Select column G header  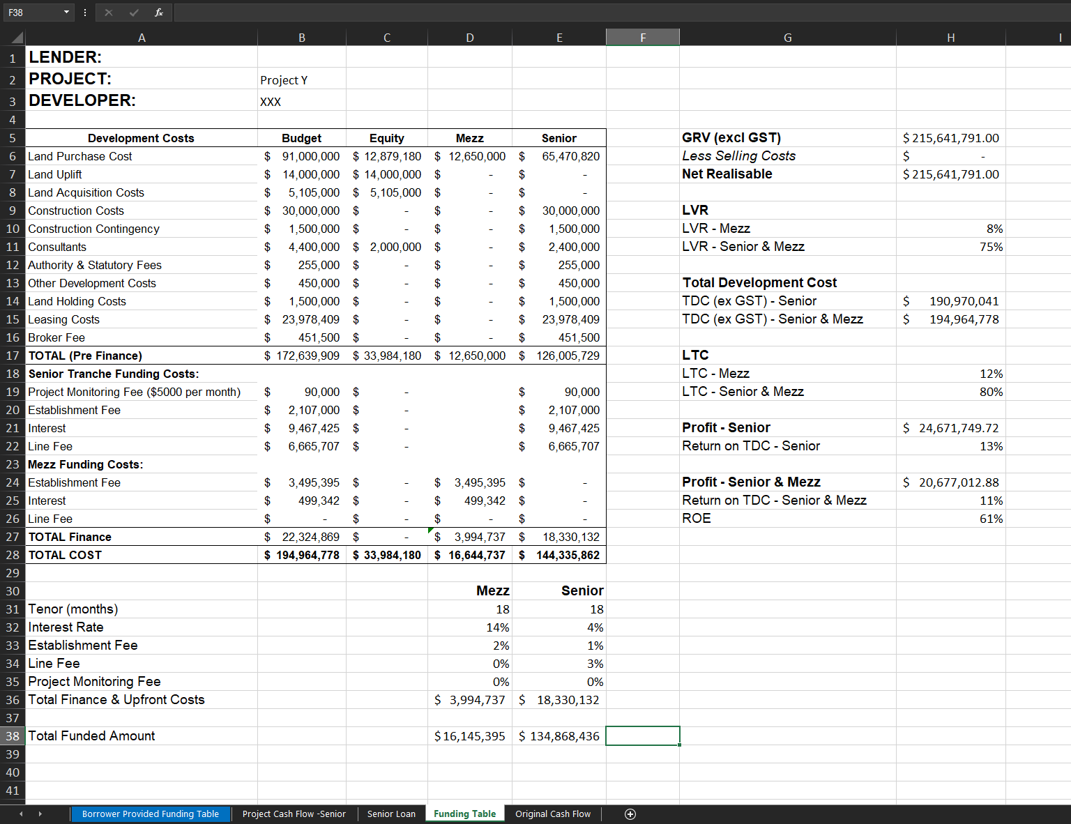[788, 38]
